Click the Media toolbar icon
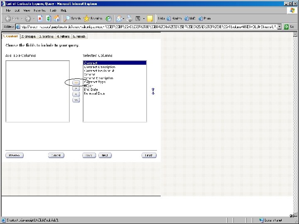The height and width of the screenshot is (224, 299). point(108,19)
